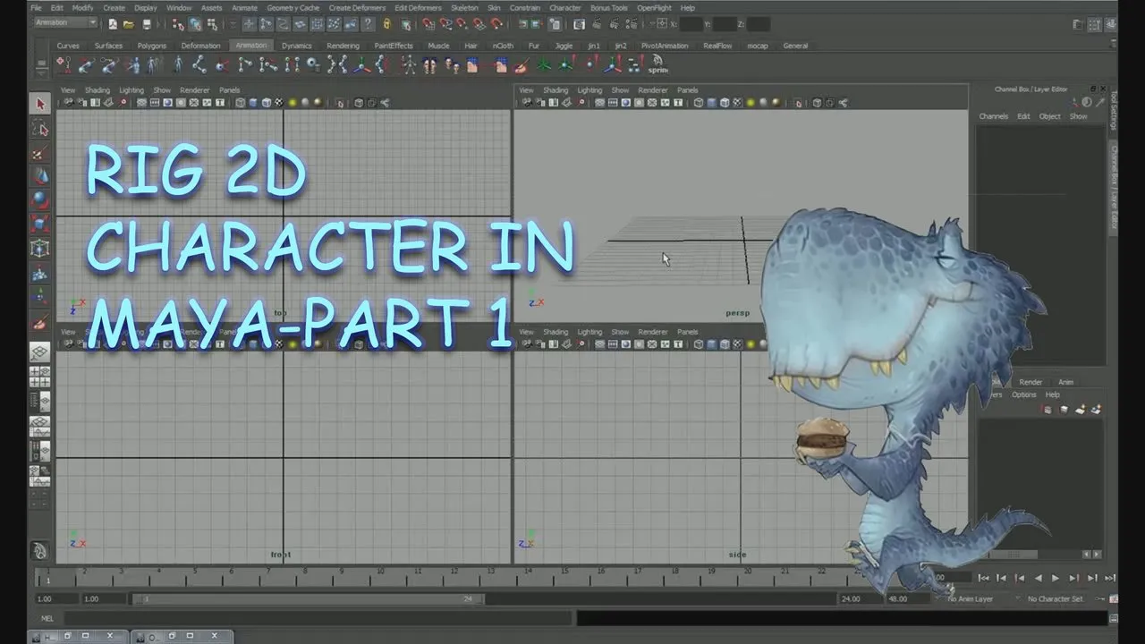The width and height of the screenshot is (1145, 644).
Task: Go to start of playback range
Action: tap(983, 578)
